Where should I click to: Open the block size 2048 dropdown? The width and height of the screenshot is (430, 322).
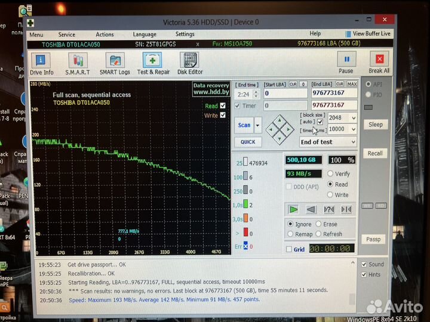pos(354,118)
